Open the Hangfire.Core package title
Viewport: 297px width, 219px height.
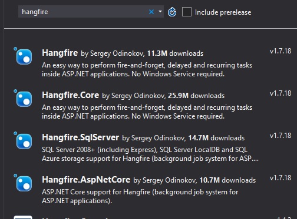tap(71, 96)
